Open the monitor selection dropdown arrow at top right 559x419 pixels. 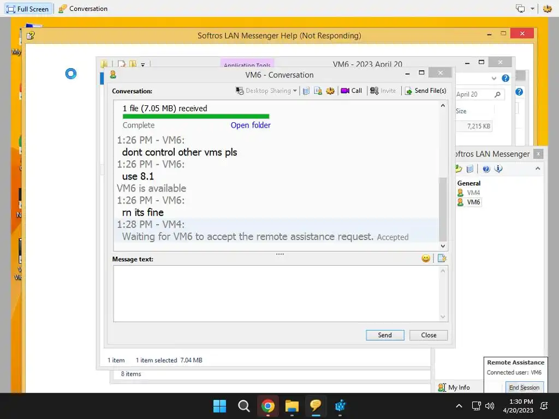pyautogui.click(x=532, y=9)
